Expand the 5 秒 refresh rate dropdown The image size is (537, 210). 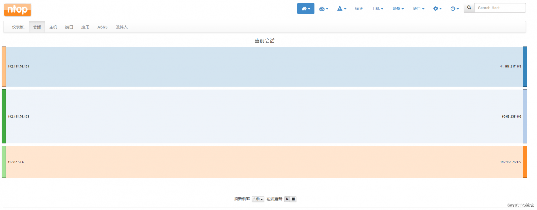tap(258, 200)
